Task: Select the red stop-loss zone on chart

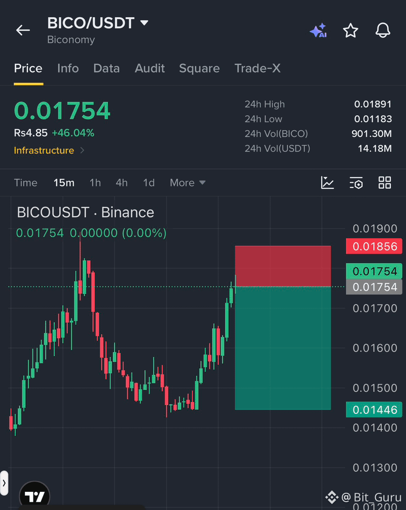Action: (x=283, y=266)
